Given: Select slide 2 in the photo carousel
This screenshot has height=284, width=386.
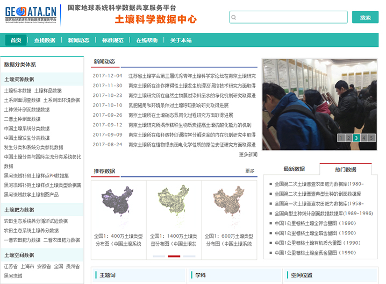Looking at the screenshot, I should tap(348, 138).
